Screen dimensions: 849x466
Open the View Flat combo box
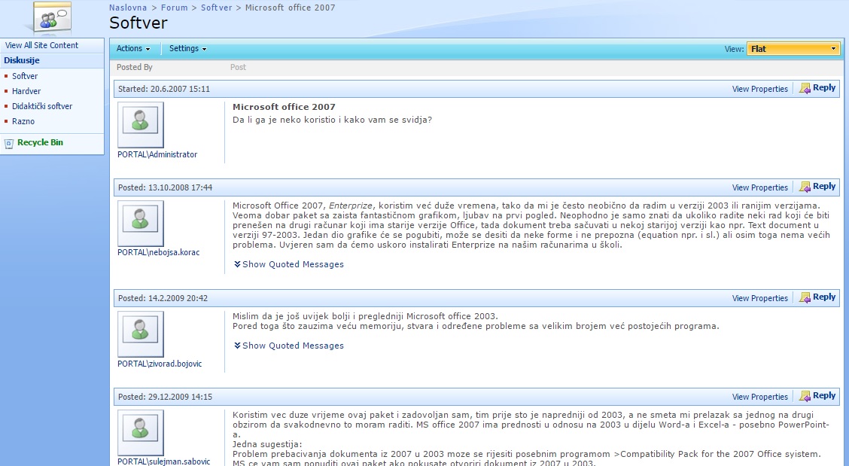tap(793, 49)
